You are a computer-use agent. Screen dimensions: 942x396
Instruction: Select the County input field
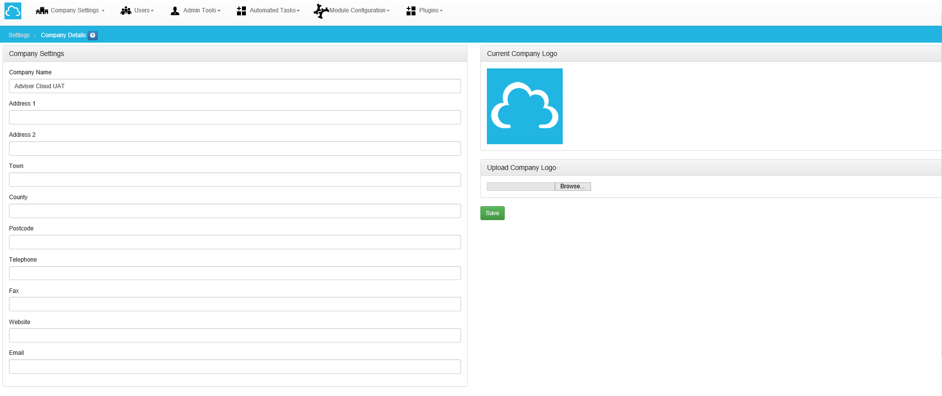coord(235,211)
